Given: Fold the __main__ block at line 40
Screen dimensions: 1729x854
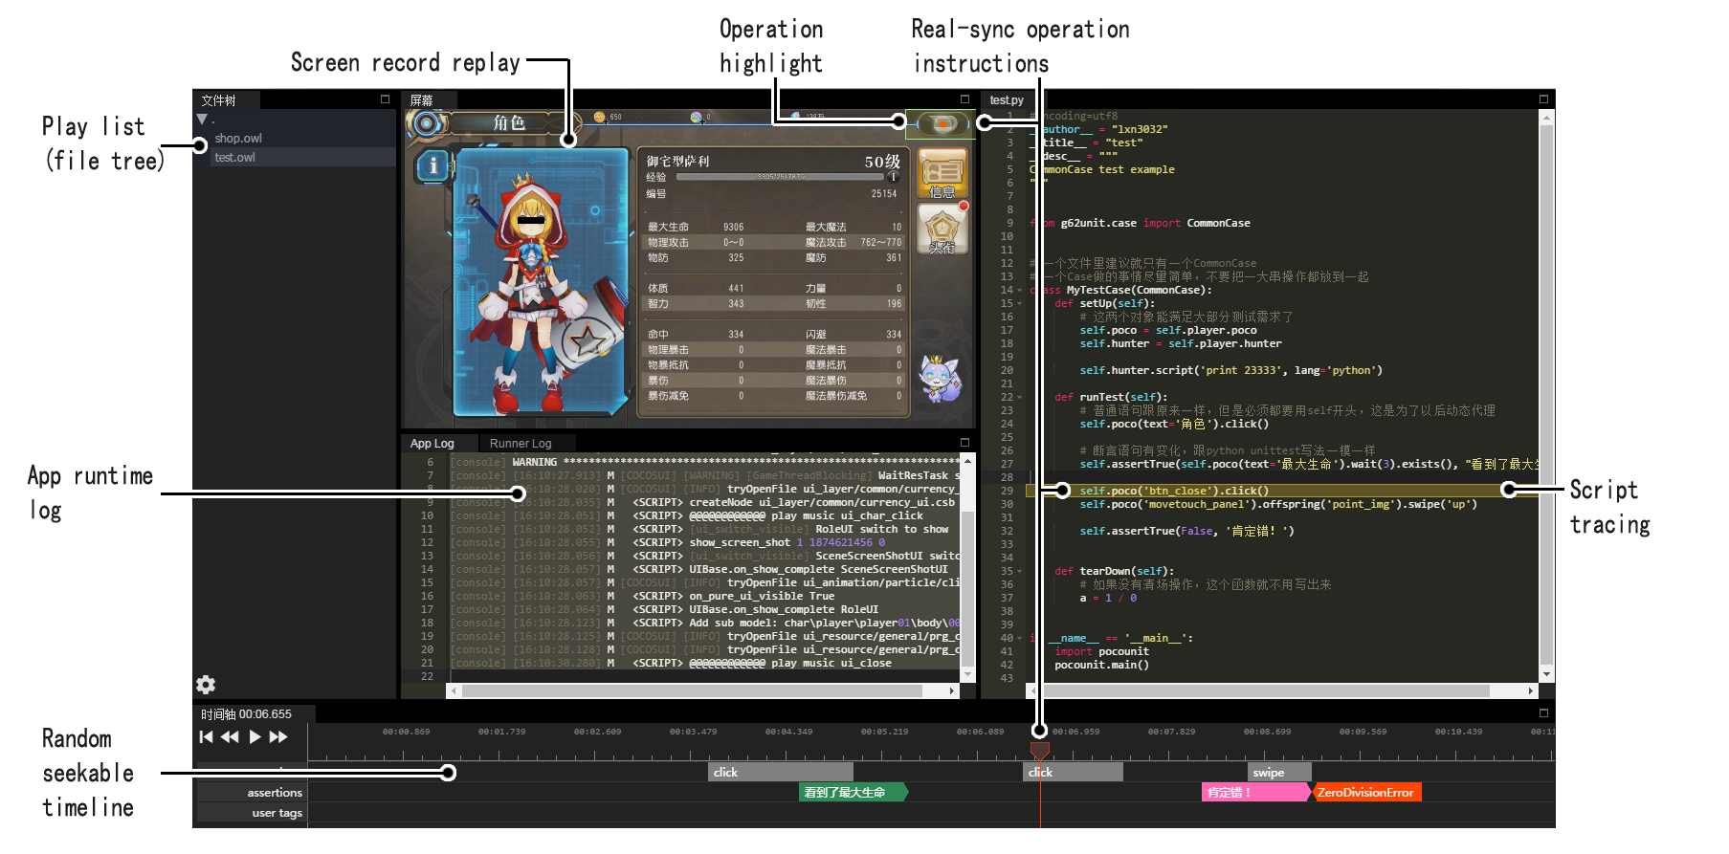Looking at the screenshot, I should click(1019, 638).
